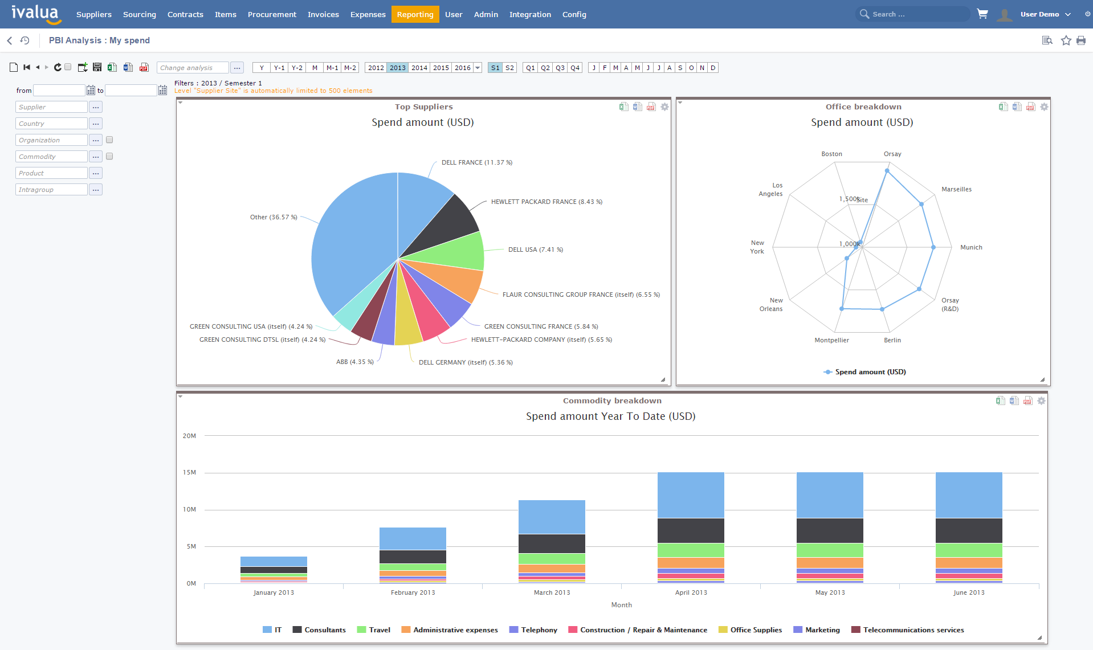The height and width of the screenshot is (650, 1093).
Task: Open the Suppliers menu
Action: (x=94, y=14)
